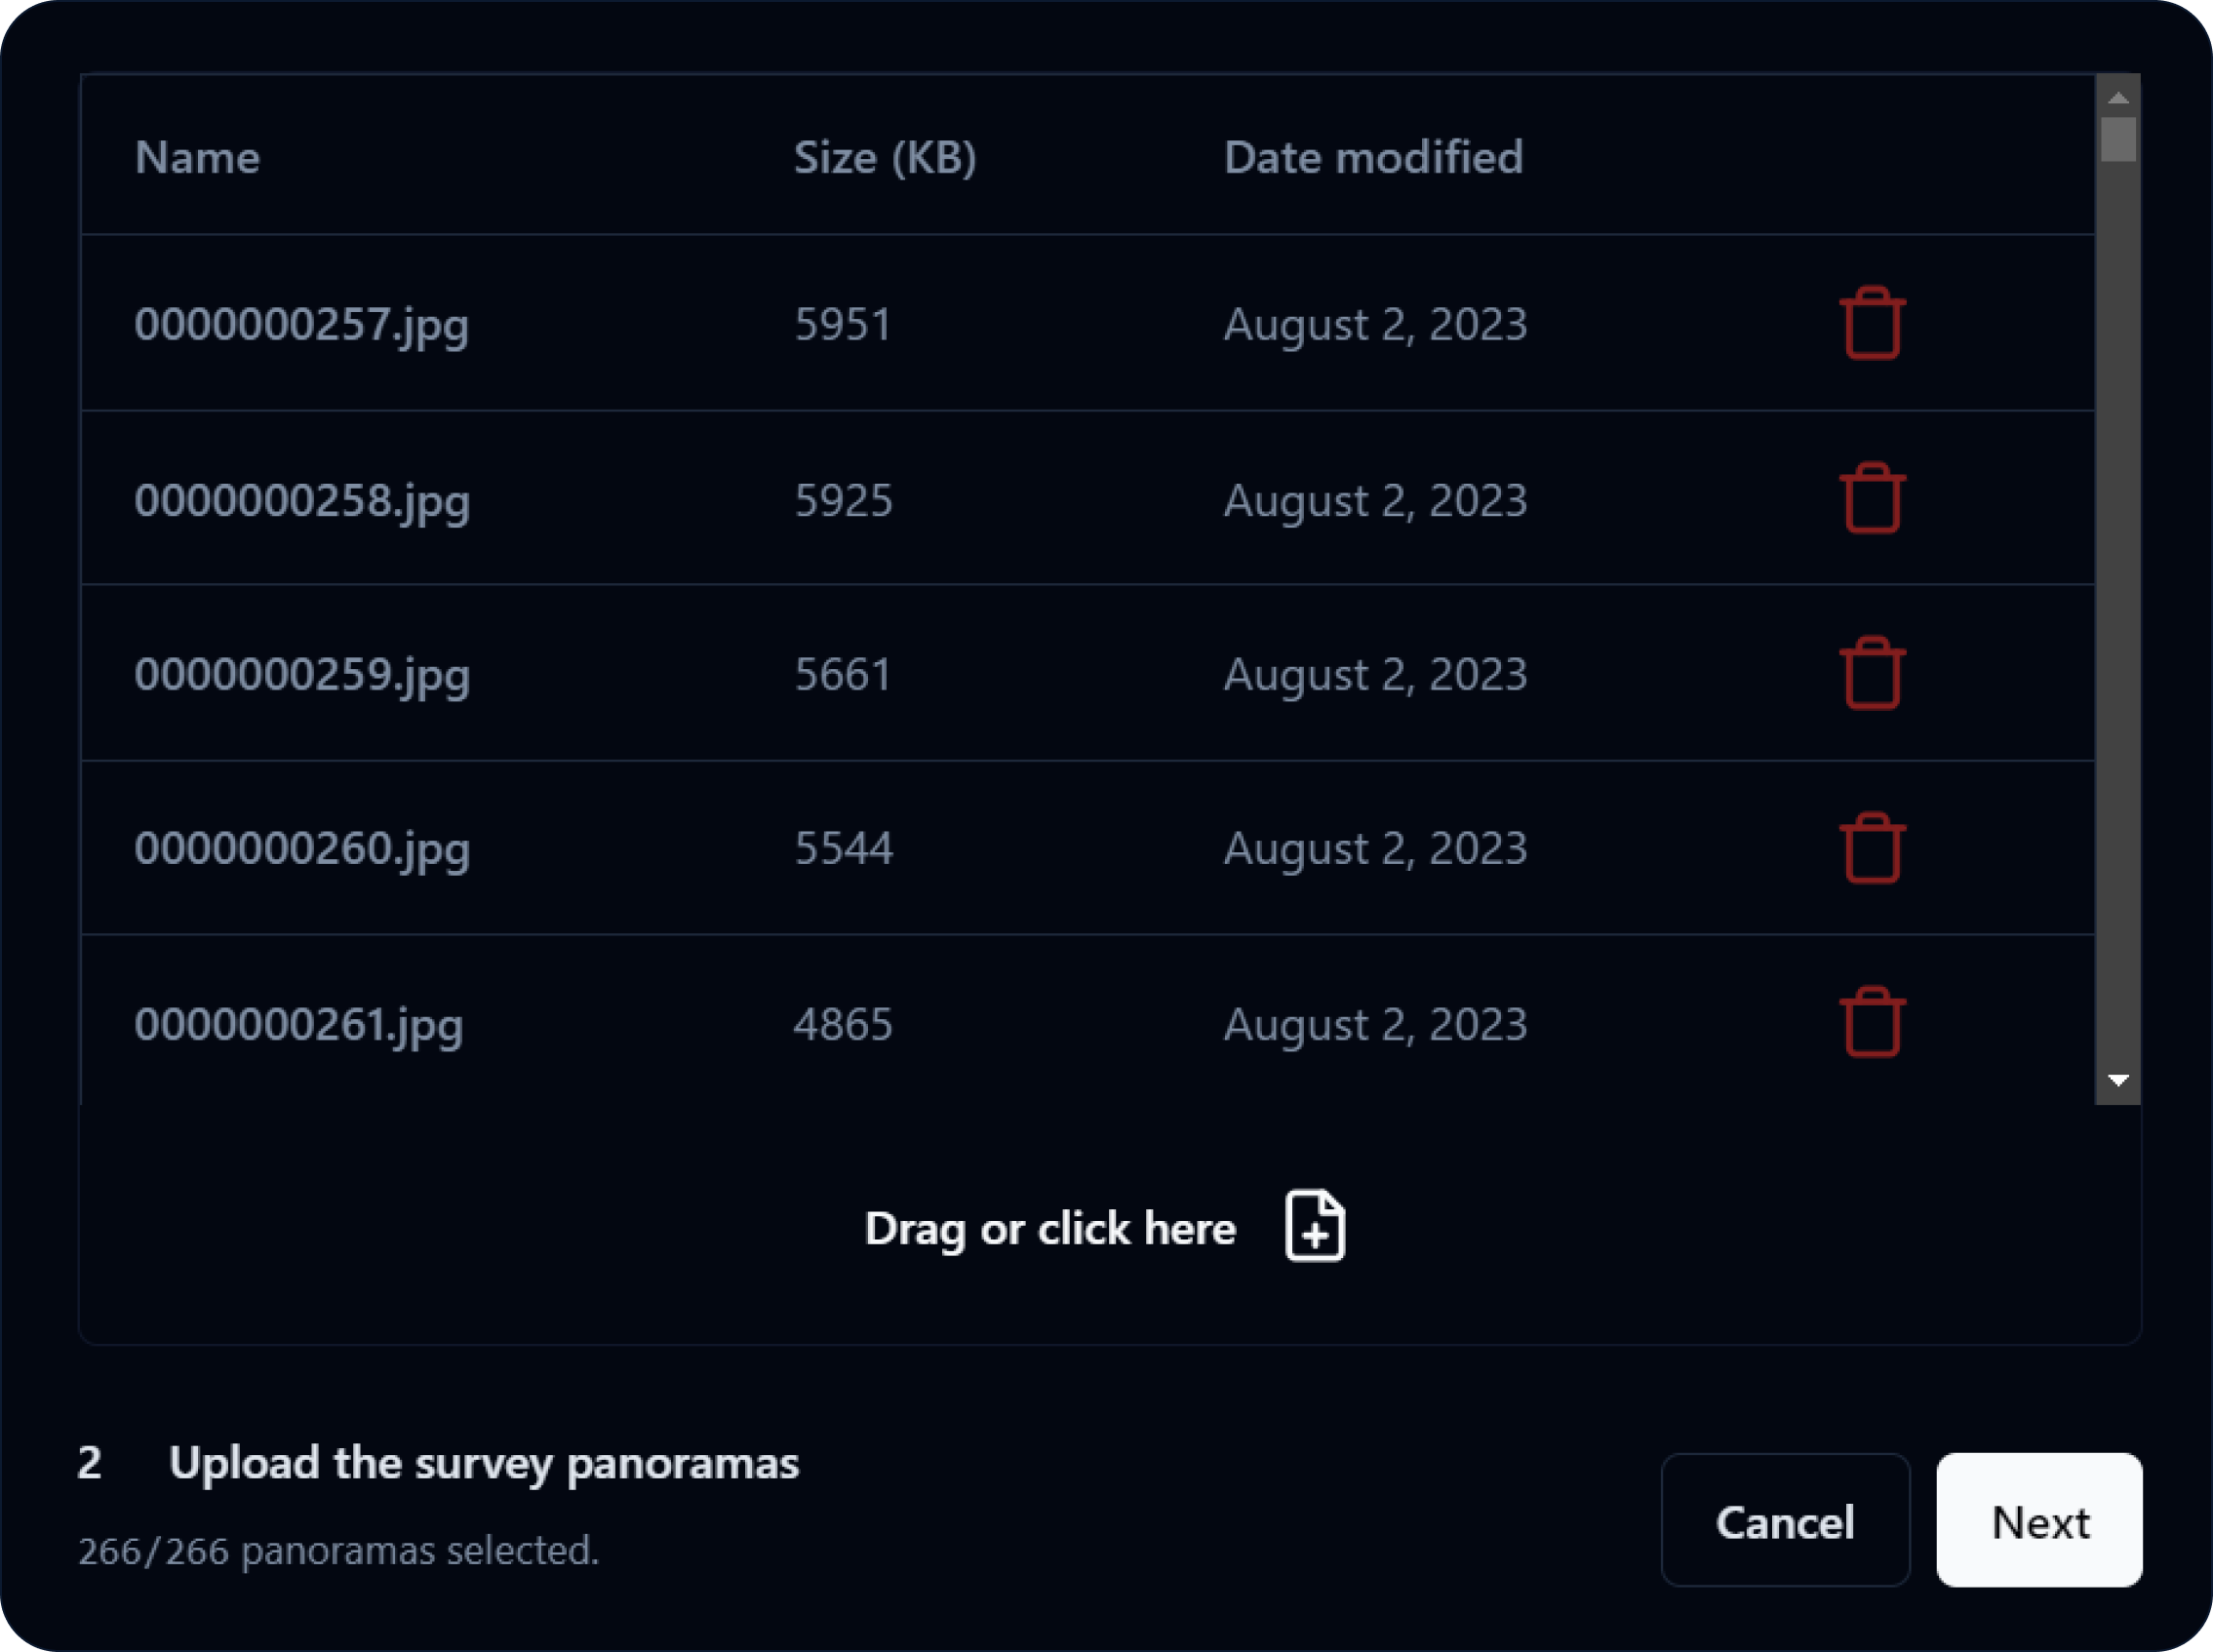Click the scrollbar down arrow

pyautogui.click(x=2117, y=1080)
